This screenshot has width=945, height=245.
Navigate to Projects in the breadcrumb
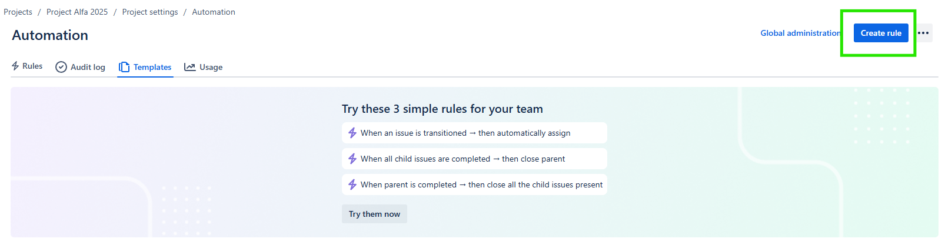[18, 12]
